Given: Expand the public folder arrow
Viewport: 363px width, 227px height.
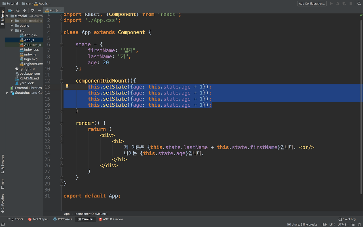Looking at the screenshot, I should [12, 26].
